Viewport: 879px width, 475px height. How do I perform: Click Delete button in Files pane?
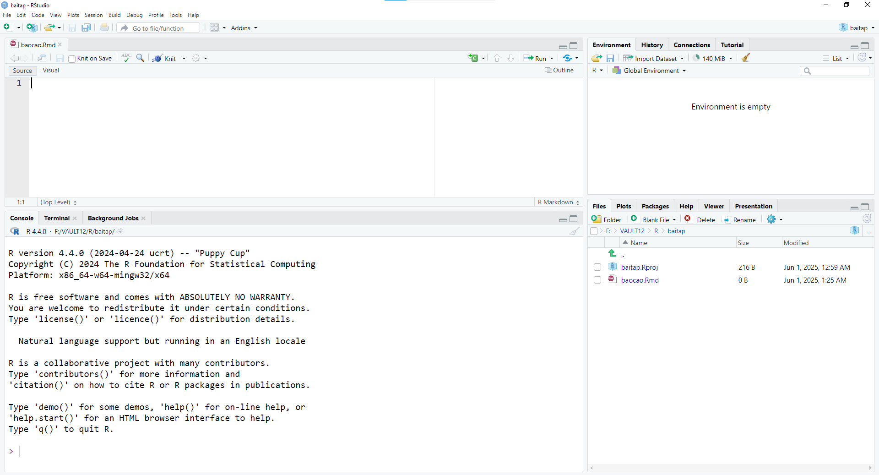coord(700,219)
